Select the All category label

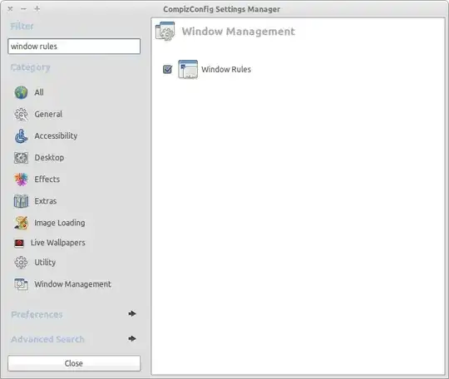[39, 92]
